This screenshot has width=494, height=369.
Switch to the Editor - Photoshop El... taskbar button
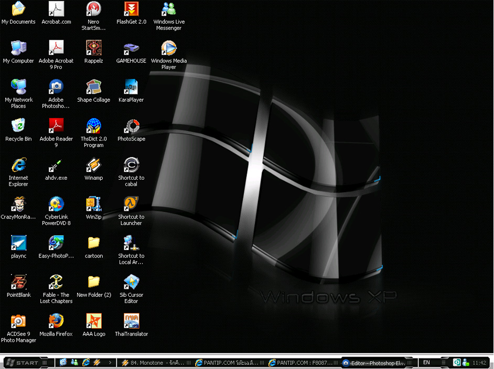pos(377,363)
